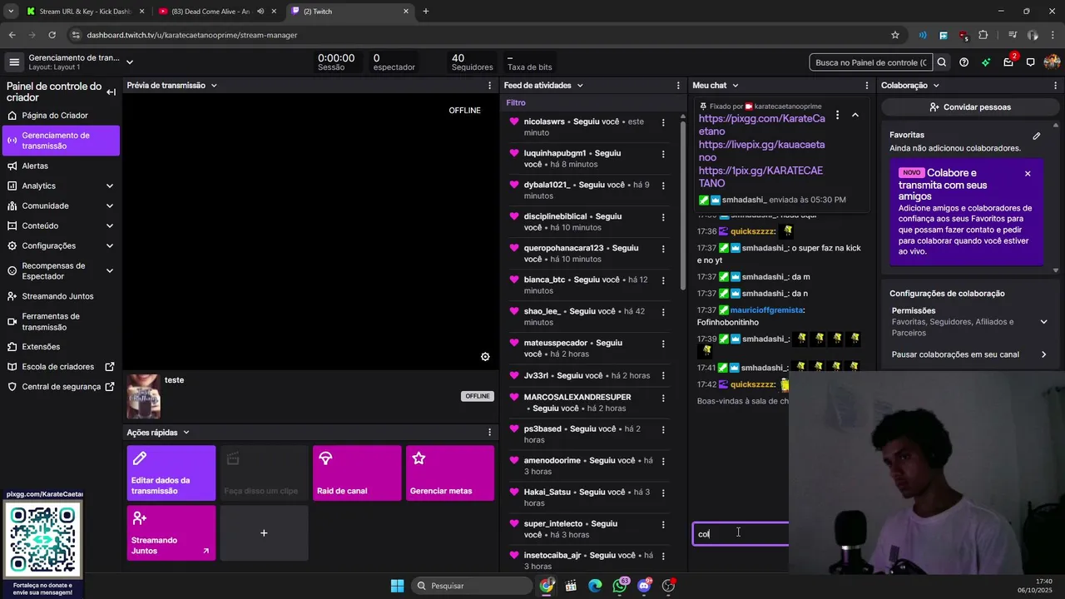Open Feed de atividades three-dot options

point(679,86)
